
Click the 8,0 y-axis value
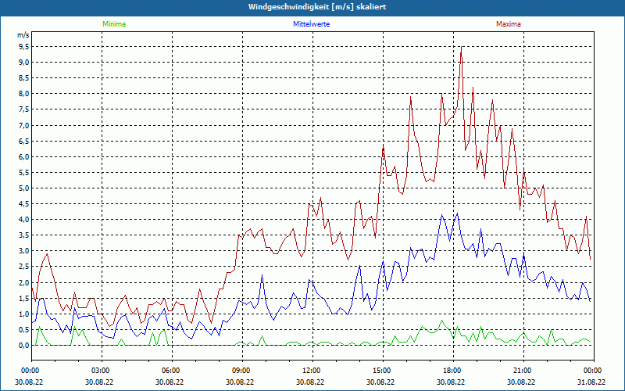click(23, 94)
